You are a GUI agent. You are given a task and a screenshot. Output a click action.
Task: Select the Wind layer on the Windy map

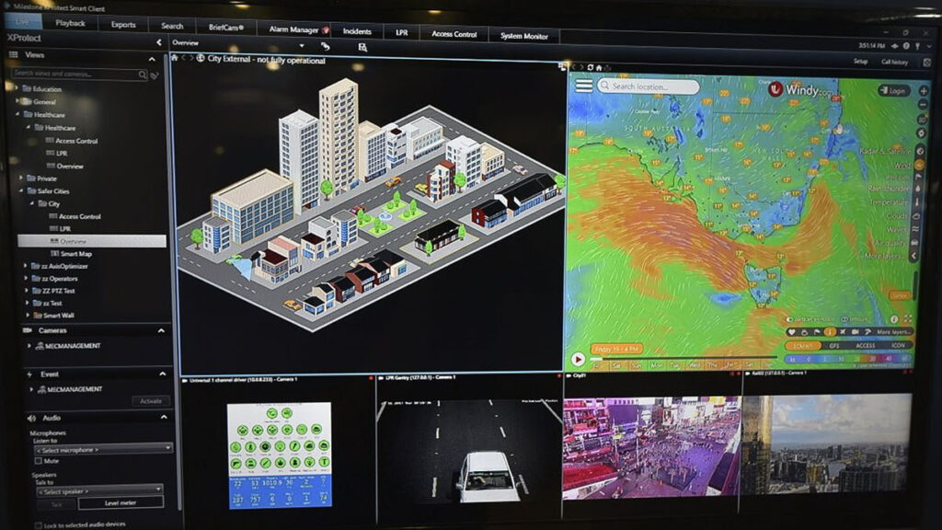pos(919,164)
